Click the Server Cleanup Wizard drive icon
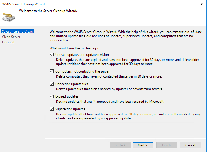Image resolution: width=207 pixels, height=152 pixels. click(9, 17)
